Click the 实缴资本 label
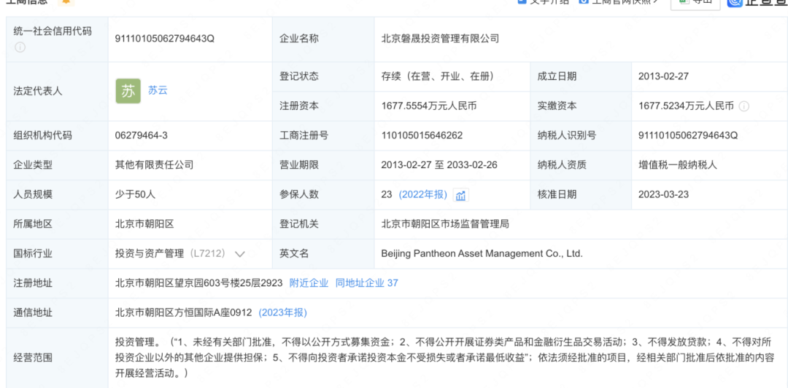 (x=557, y=106)
